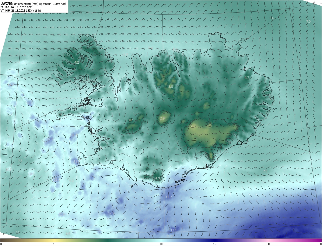Click the 2.9 value on the glacier
Image resolution: width=322 pixels, height=246 pixels.
point(162,118)
